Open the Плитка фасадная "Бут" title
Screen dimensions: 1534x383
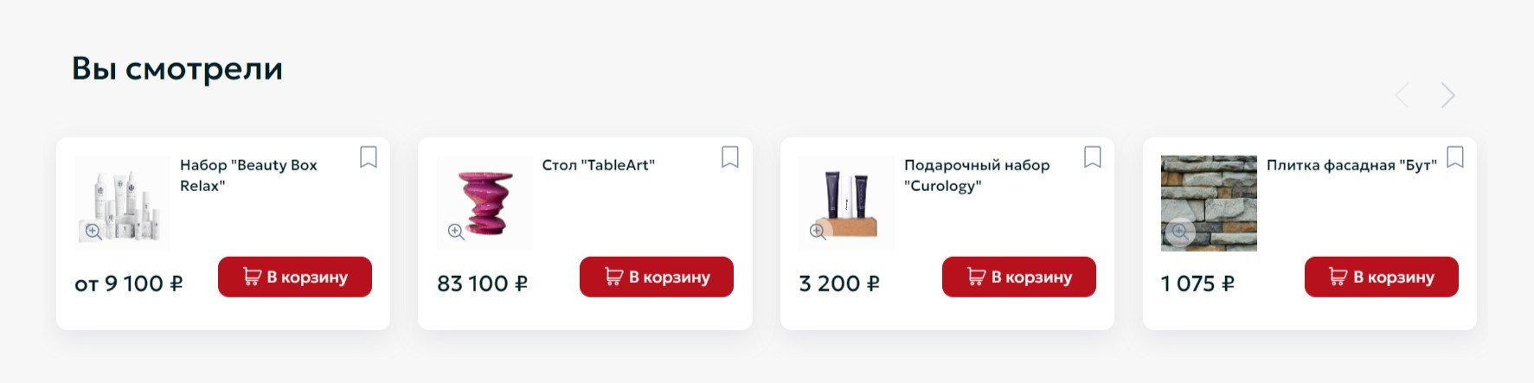coord(1351,165)
